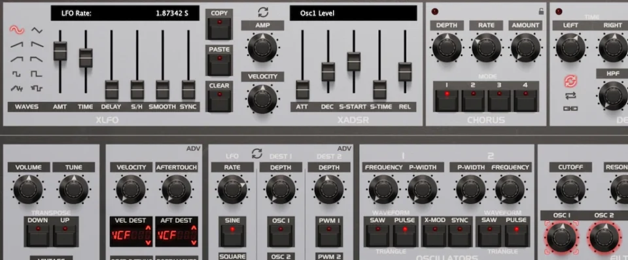Choose the falling ramp XLFO waveform

[x=37, y=44]
